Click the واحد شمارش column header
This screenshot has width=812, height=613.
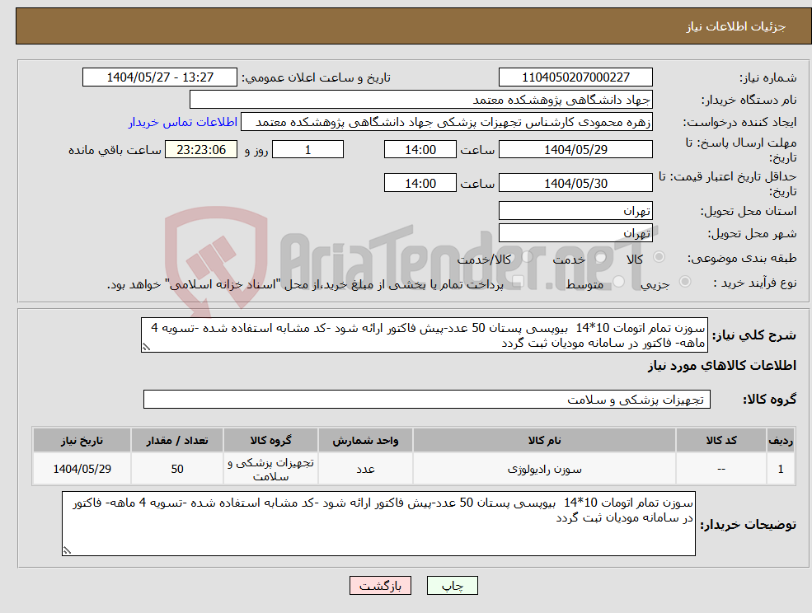(365, 441)
